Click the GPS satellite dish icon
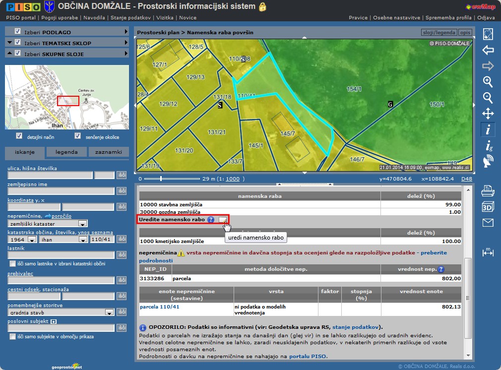Screen dimensions: 501x370 pos(488,161)
